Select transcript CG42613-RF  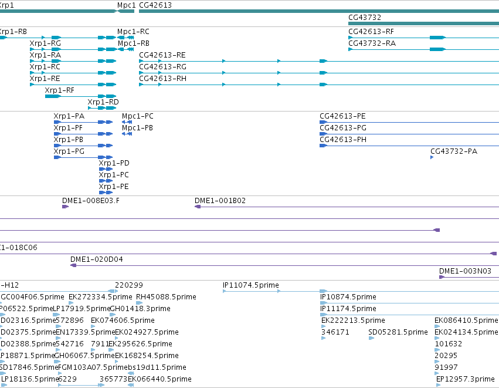[371, 32]
